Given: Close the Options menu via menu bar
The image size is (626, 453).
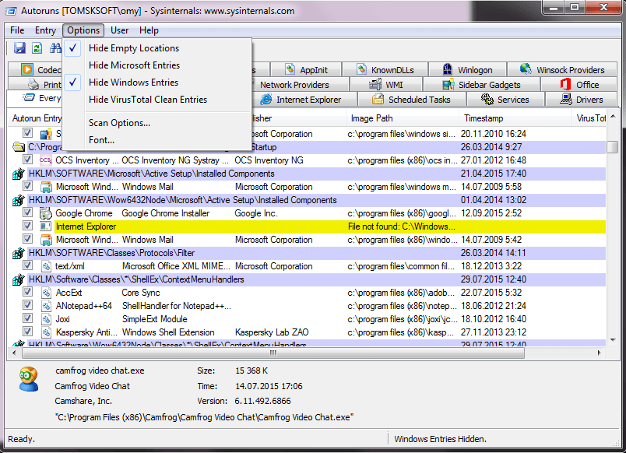Looking at the screenshot, I should [83, 30].
